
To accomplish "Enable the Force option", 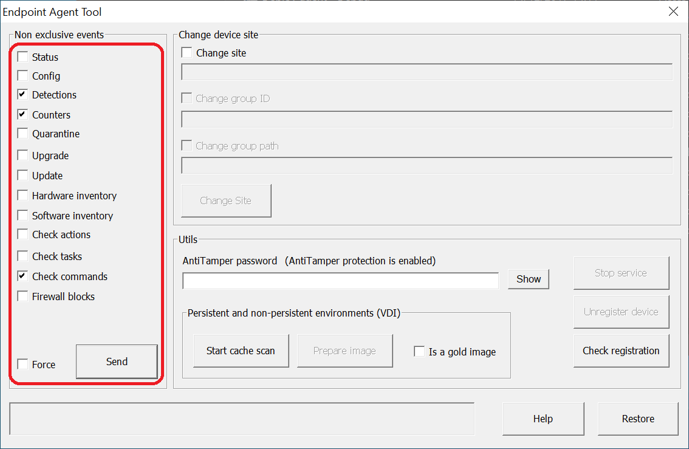I will pos(23,364).
